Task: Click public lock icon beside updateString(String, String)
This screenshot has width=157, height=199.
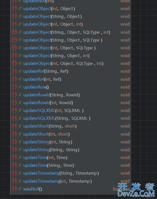Action: pos(20,149)
